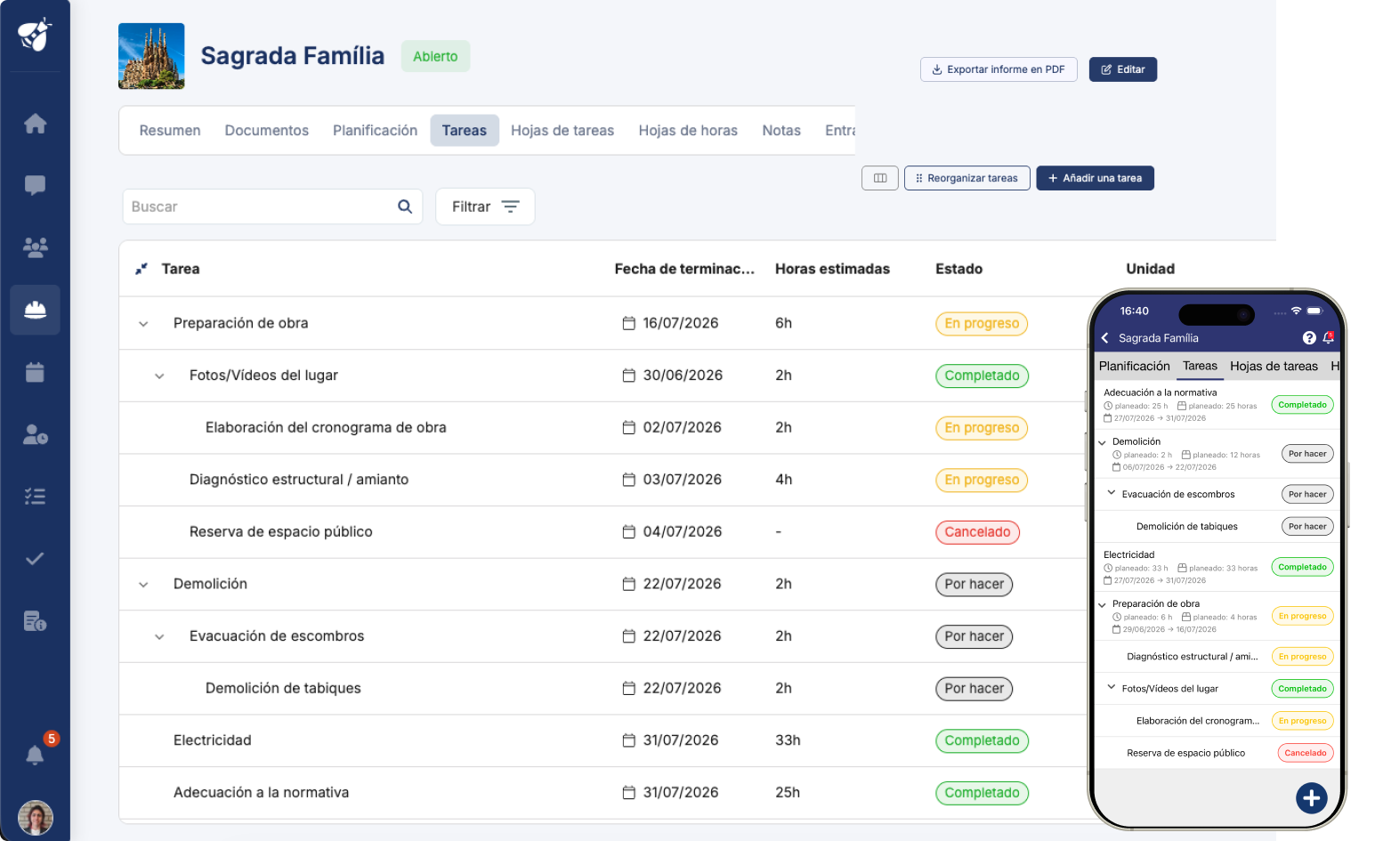Open the invoice reports sidebar icon
The image size is (1375, 841).
35,621
